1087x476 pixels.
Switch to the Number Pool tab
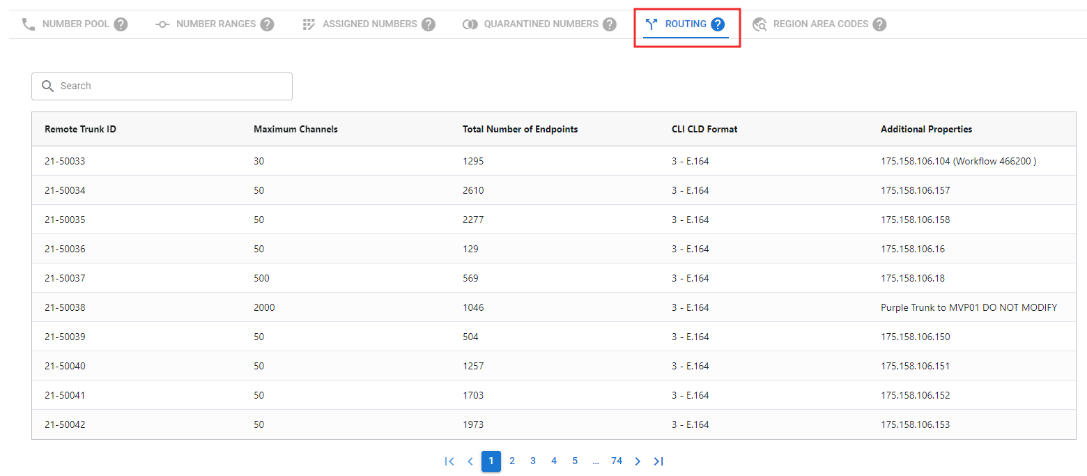pos(75,24)
